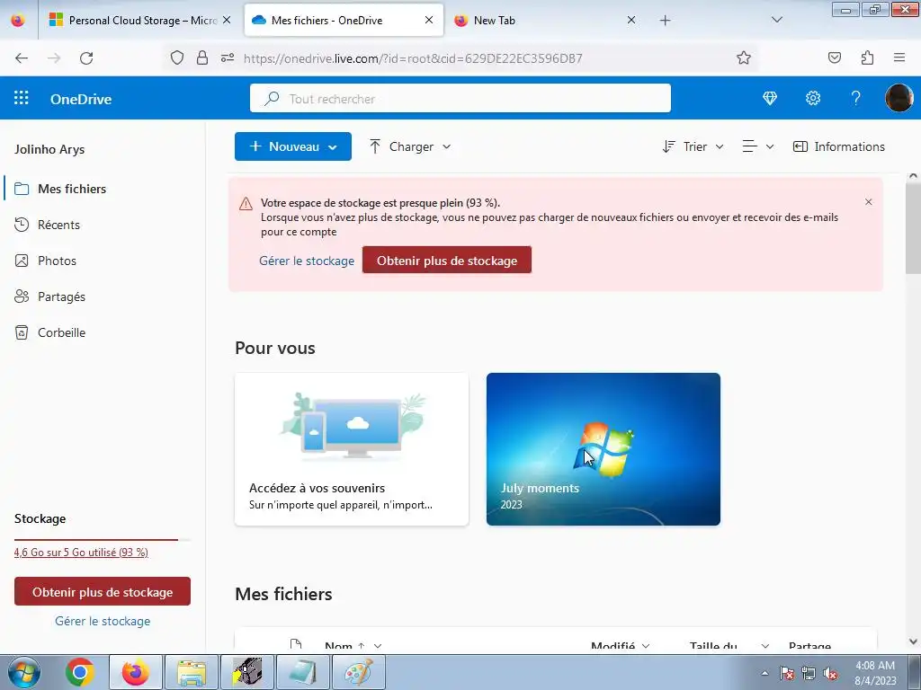Close the Personal Cloud Storage tab
This screenshot has height=690, width=921.
(227, 20)
